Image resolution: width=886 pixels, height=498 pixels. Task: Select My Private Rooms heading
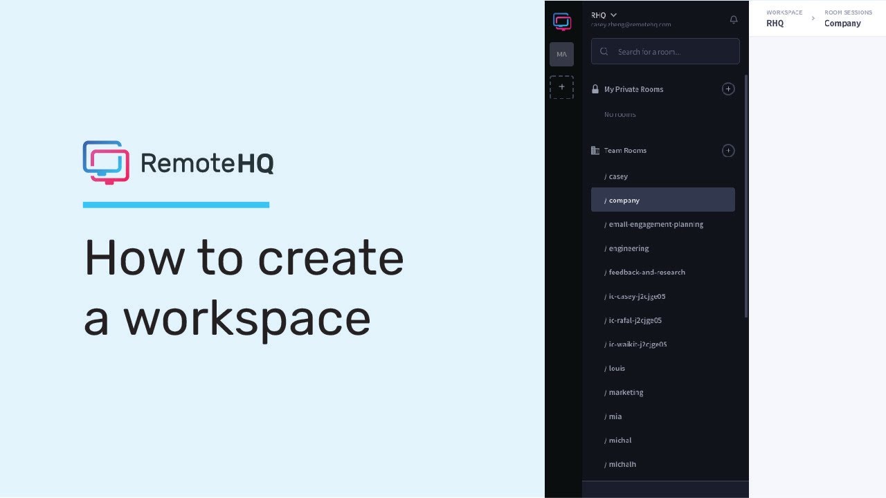(633, 89)
